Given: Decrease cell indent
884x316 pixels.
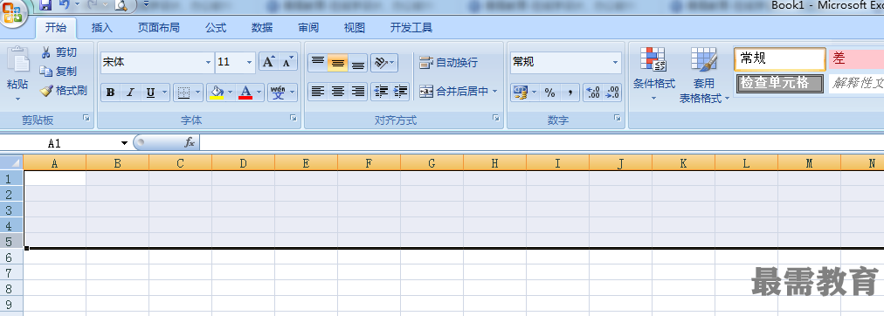Looking at the screenshot, I should [x=381, y=92].
